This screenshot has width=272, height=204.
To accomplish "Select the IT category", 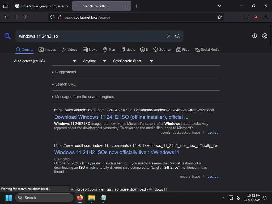I will [144, 50].
